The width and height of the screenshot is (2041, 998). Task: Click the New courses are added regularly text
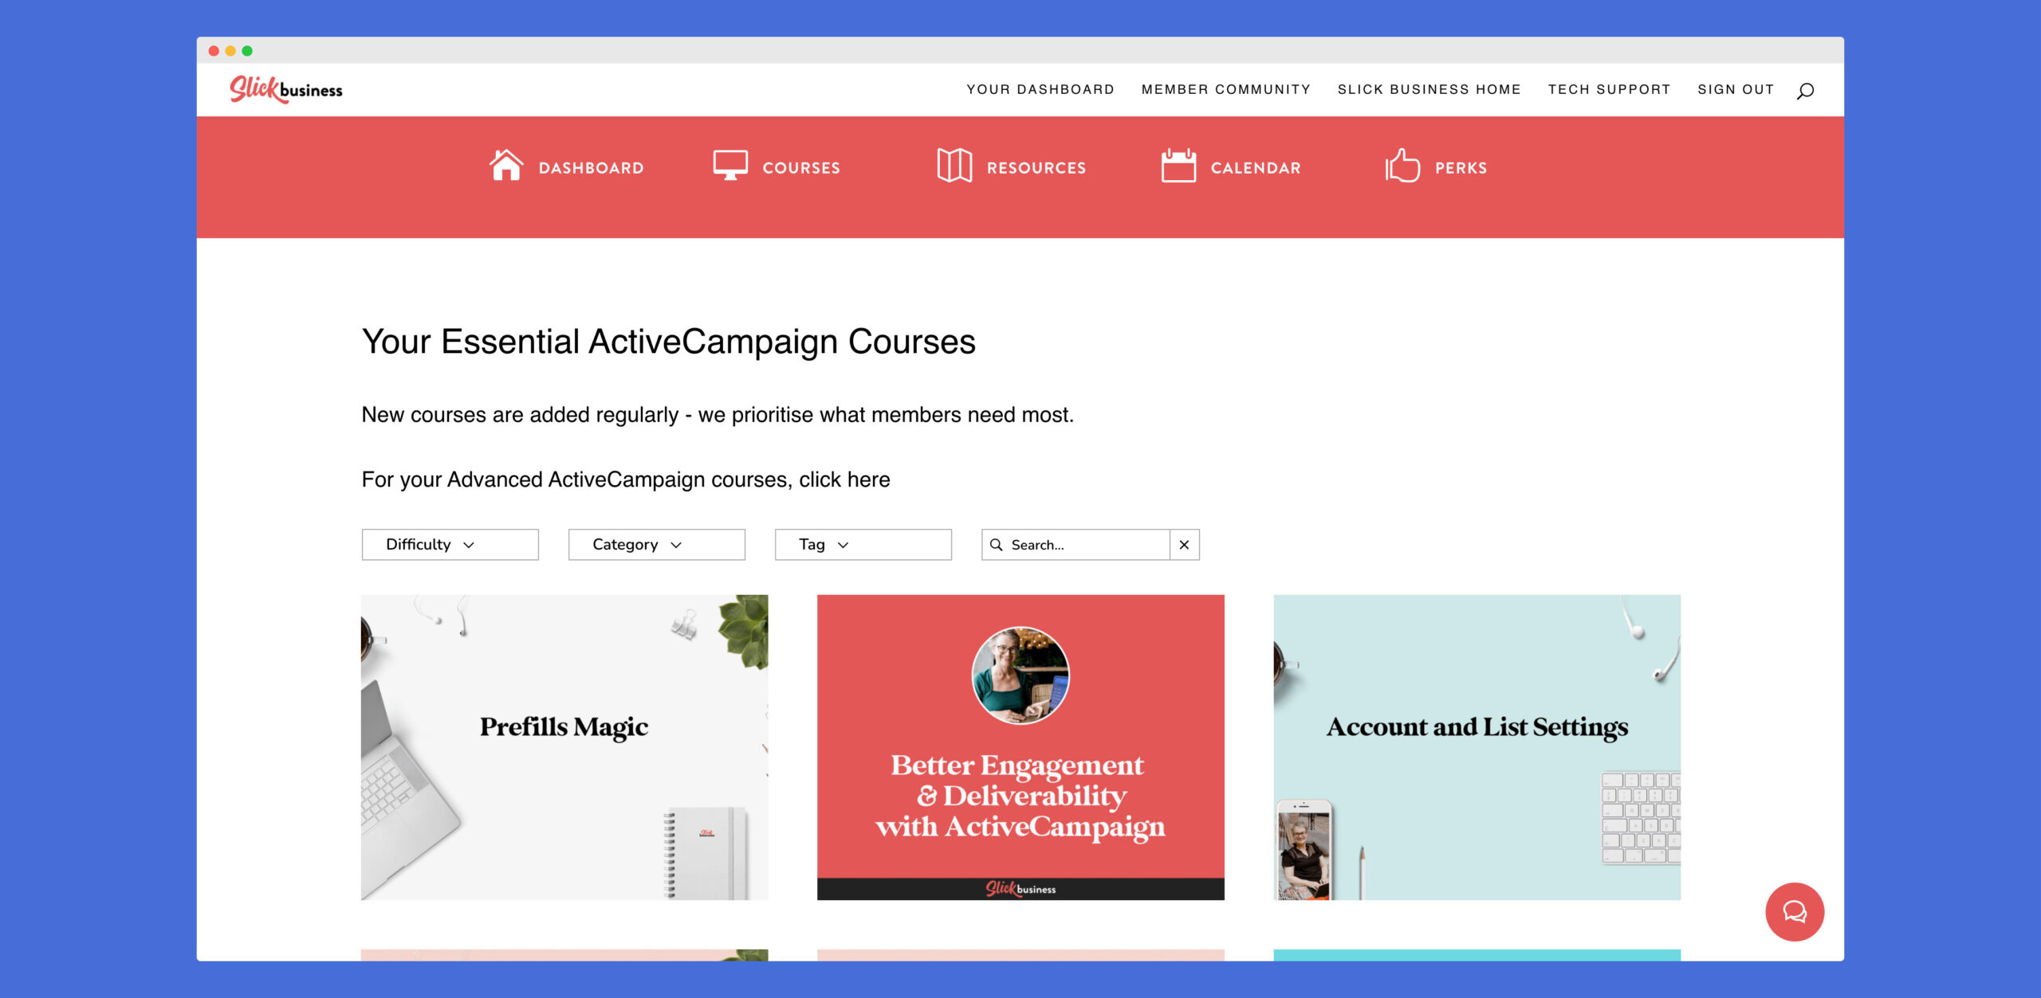pos(718,415)
